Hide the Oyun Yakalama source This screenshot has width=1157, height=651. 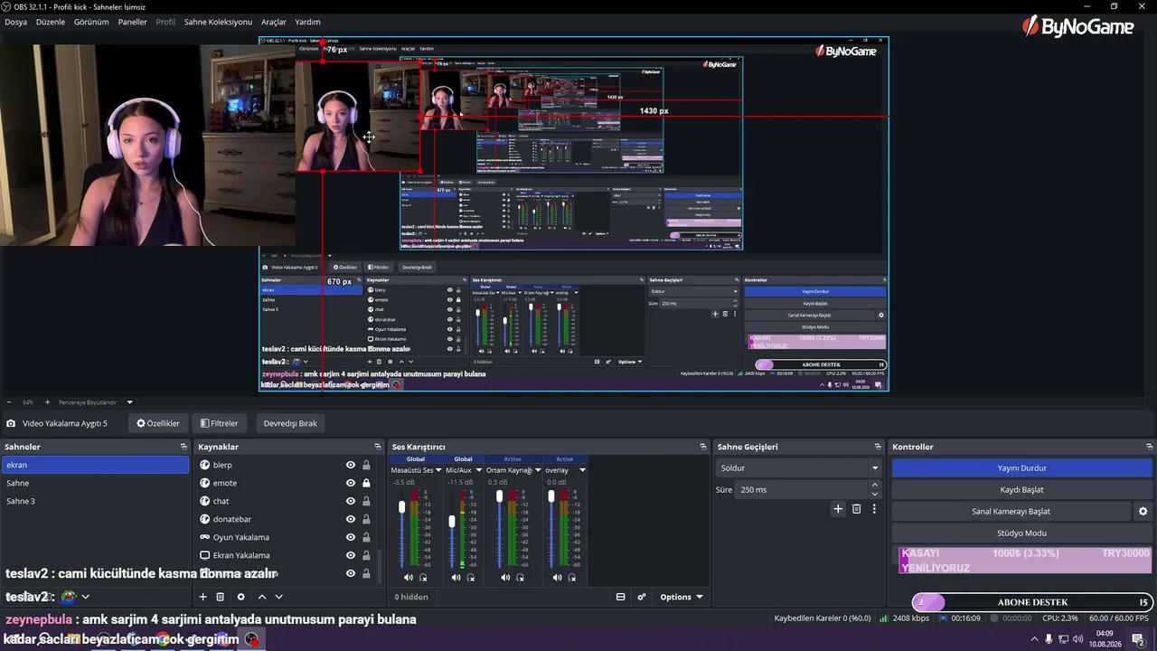tap(351, 537)
